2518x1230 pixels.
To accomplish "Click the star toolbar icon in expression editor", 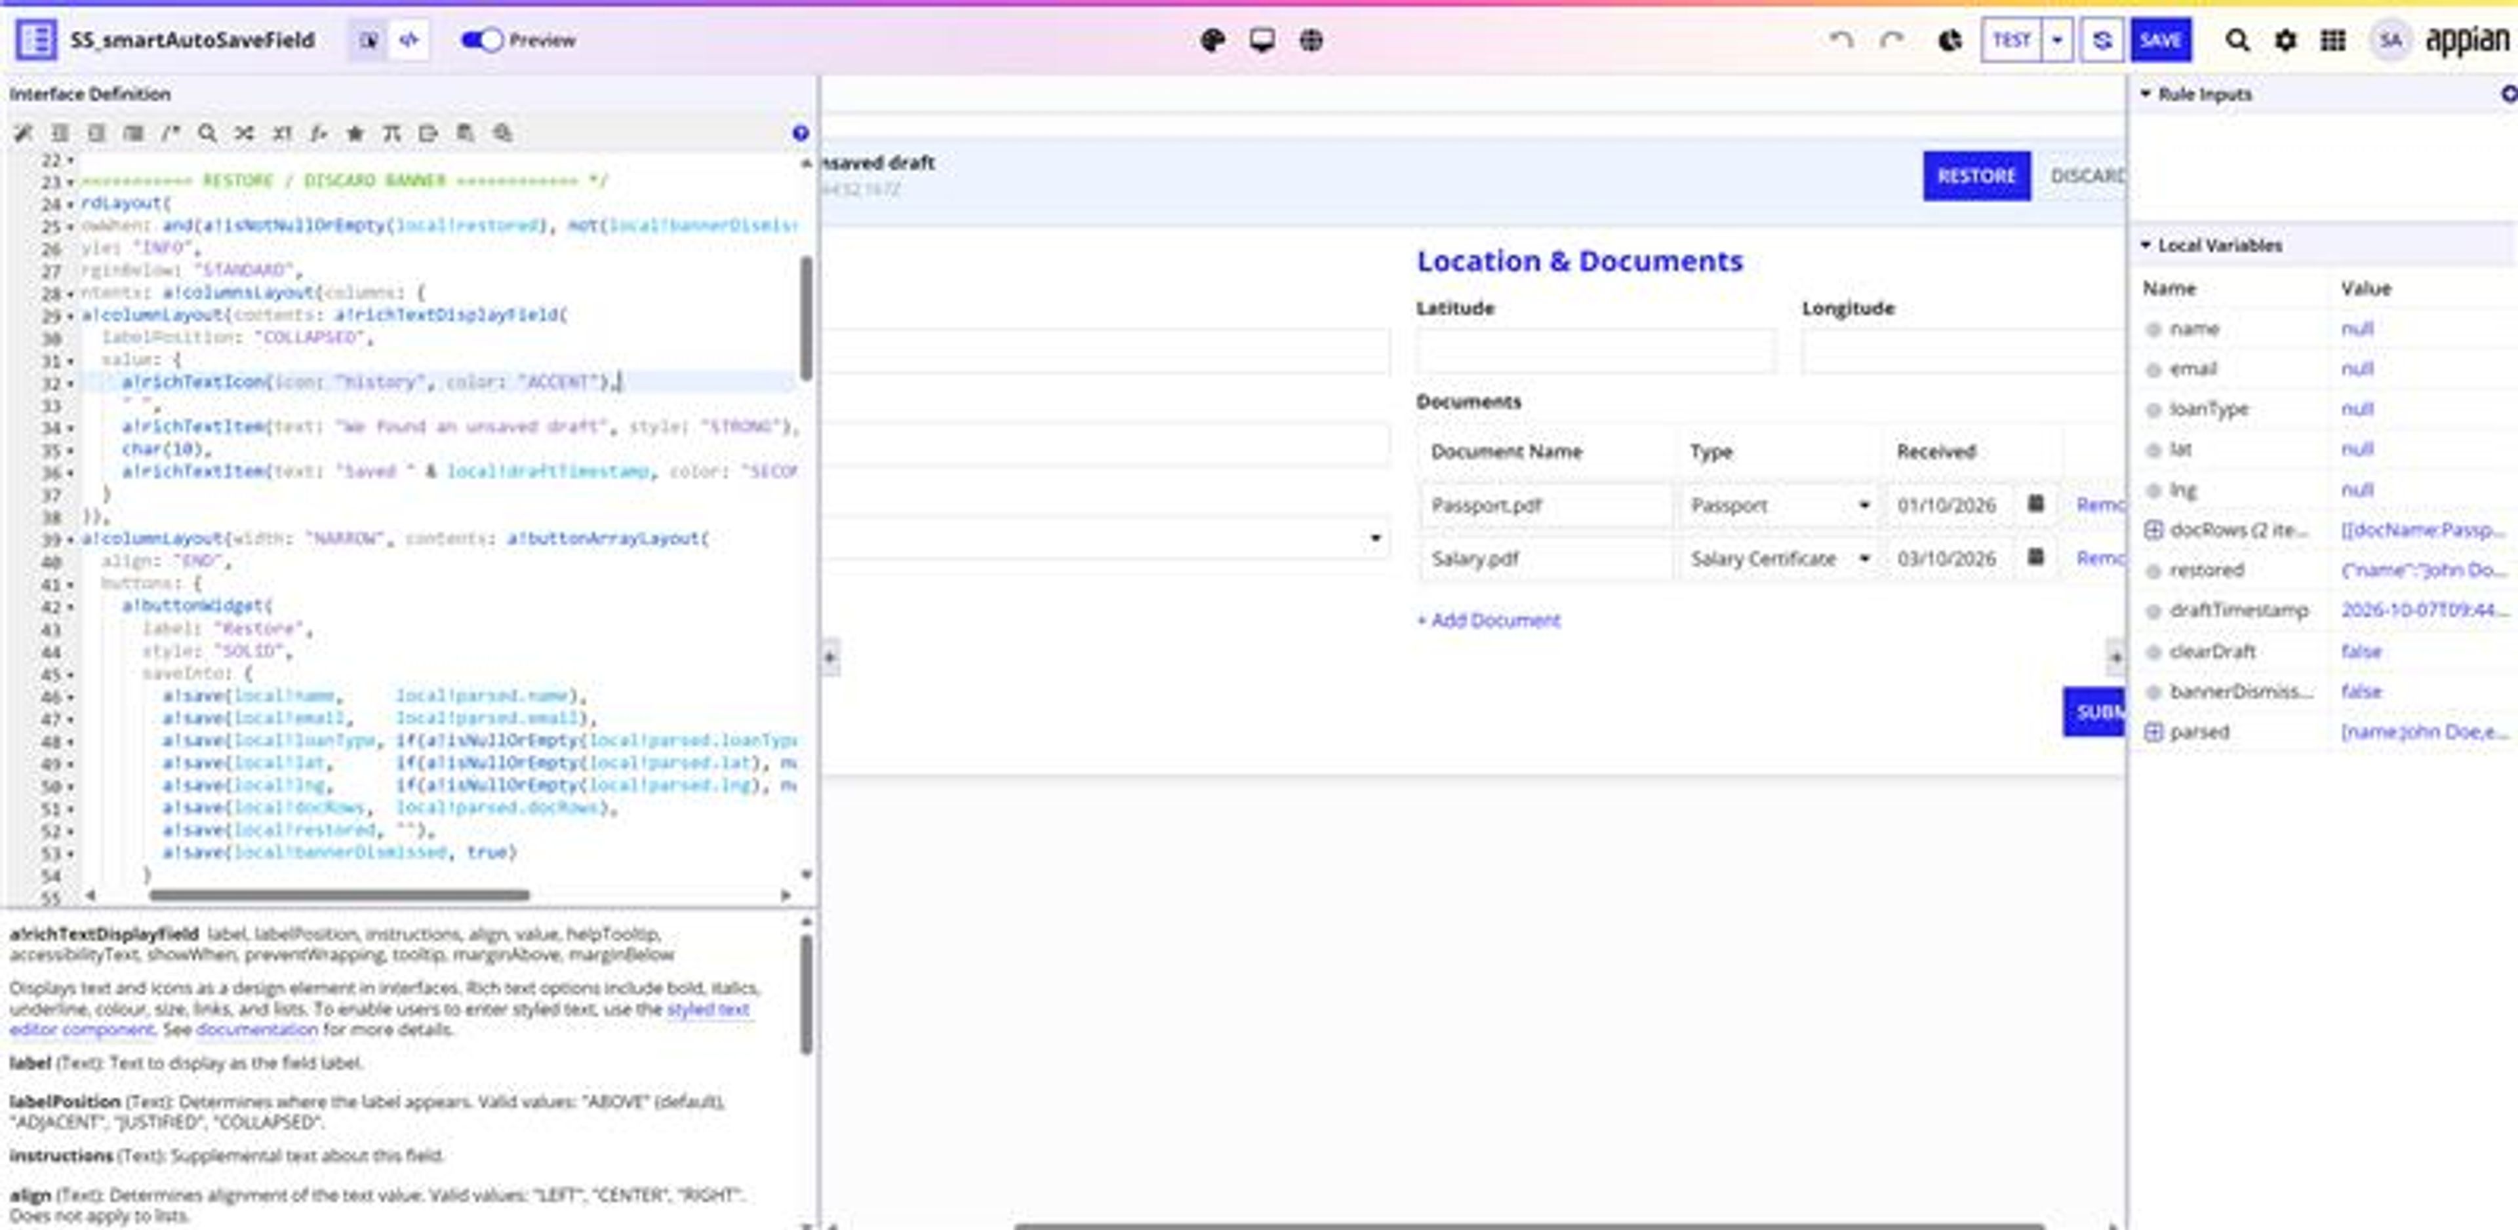I will pyautogui.click(x=355, y=133).
